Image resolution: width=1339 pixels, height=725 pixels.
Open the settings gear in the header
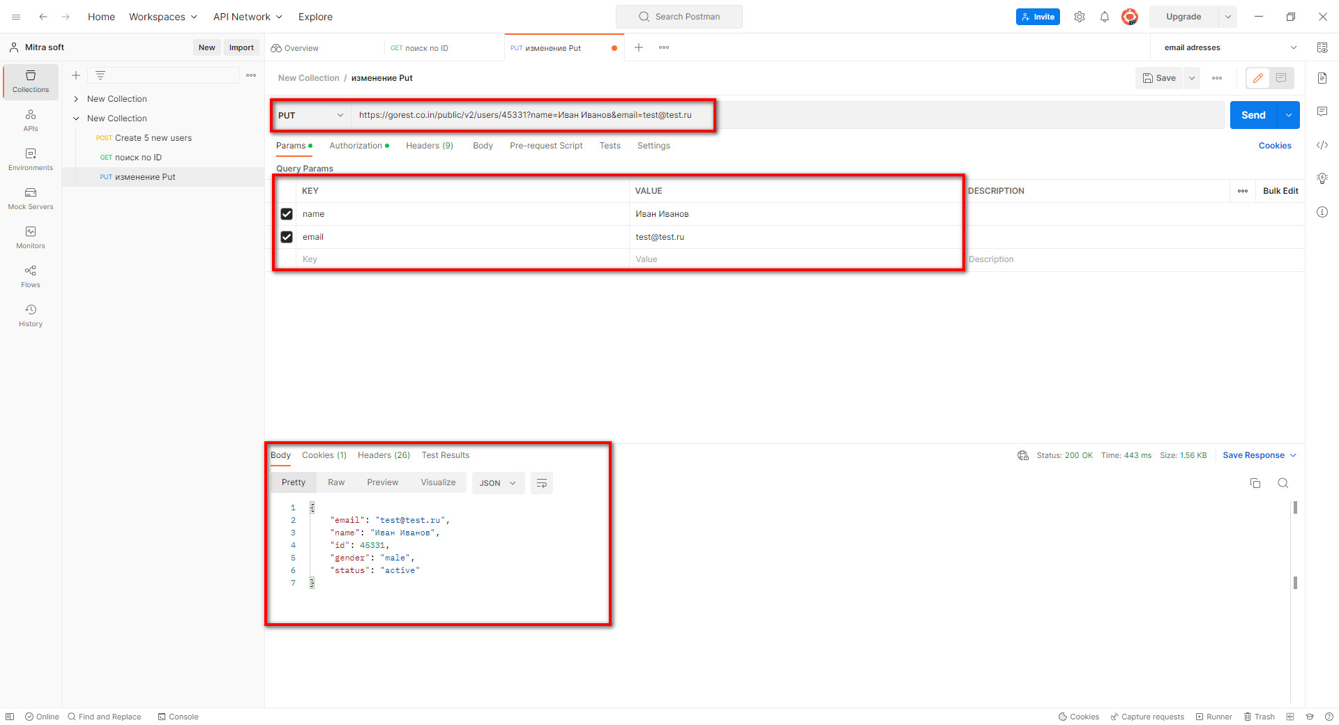tap(1080, 17)
